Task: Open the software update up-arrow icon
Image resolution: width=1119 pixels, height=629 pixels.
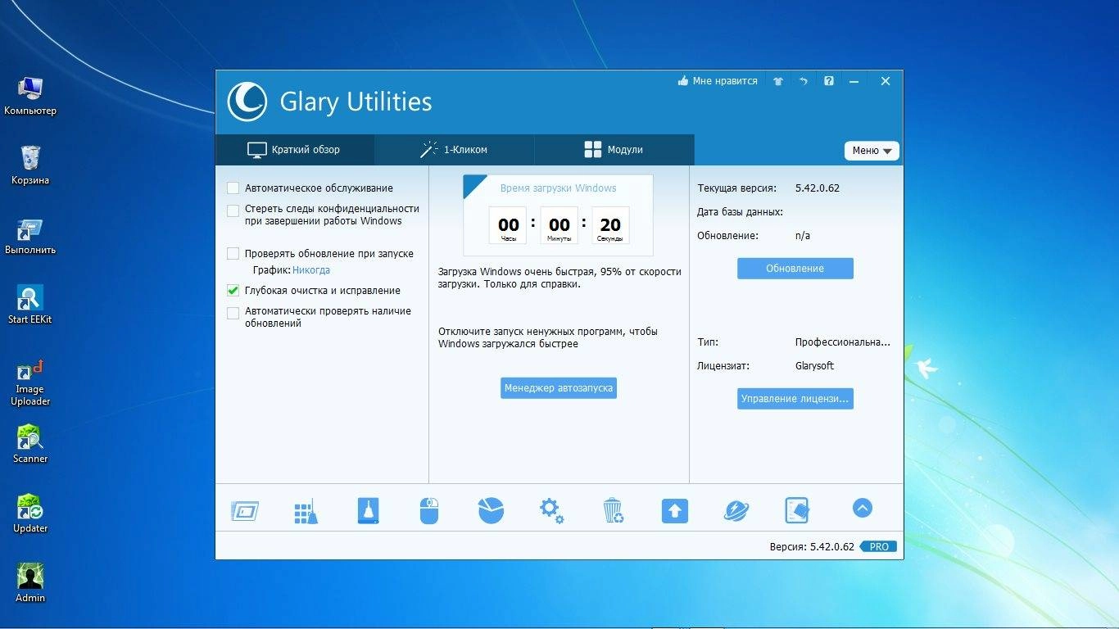Action: coord(675,511)
